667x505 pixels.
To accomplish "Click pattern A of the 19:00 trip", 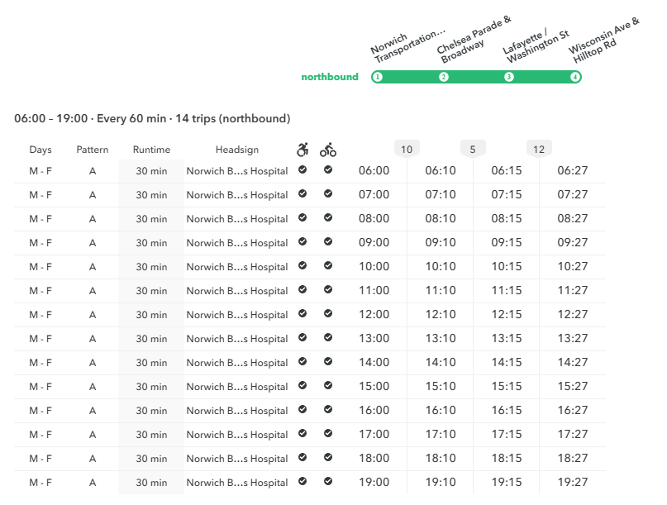I will coord(93,483).
